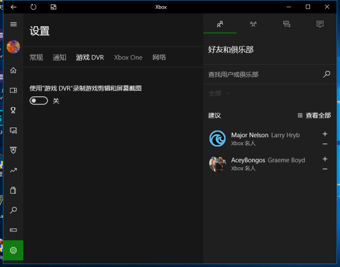Open the messages tab in right panel
The height and width of the screenshot is (267, 340).
(x=286, y=24)
